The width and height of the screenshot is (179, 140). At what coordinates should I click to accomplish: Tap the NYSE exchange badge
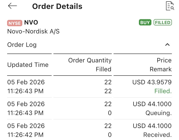15,23
